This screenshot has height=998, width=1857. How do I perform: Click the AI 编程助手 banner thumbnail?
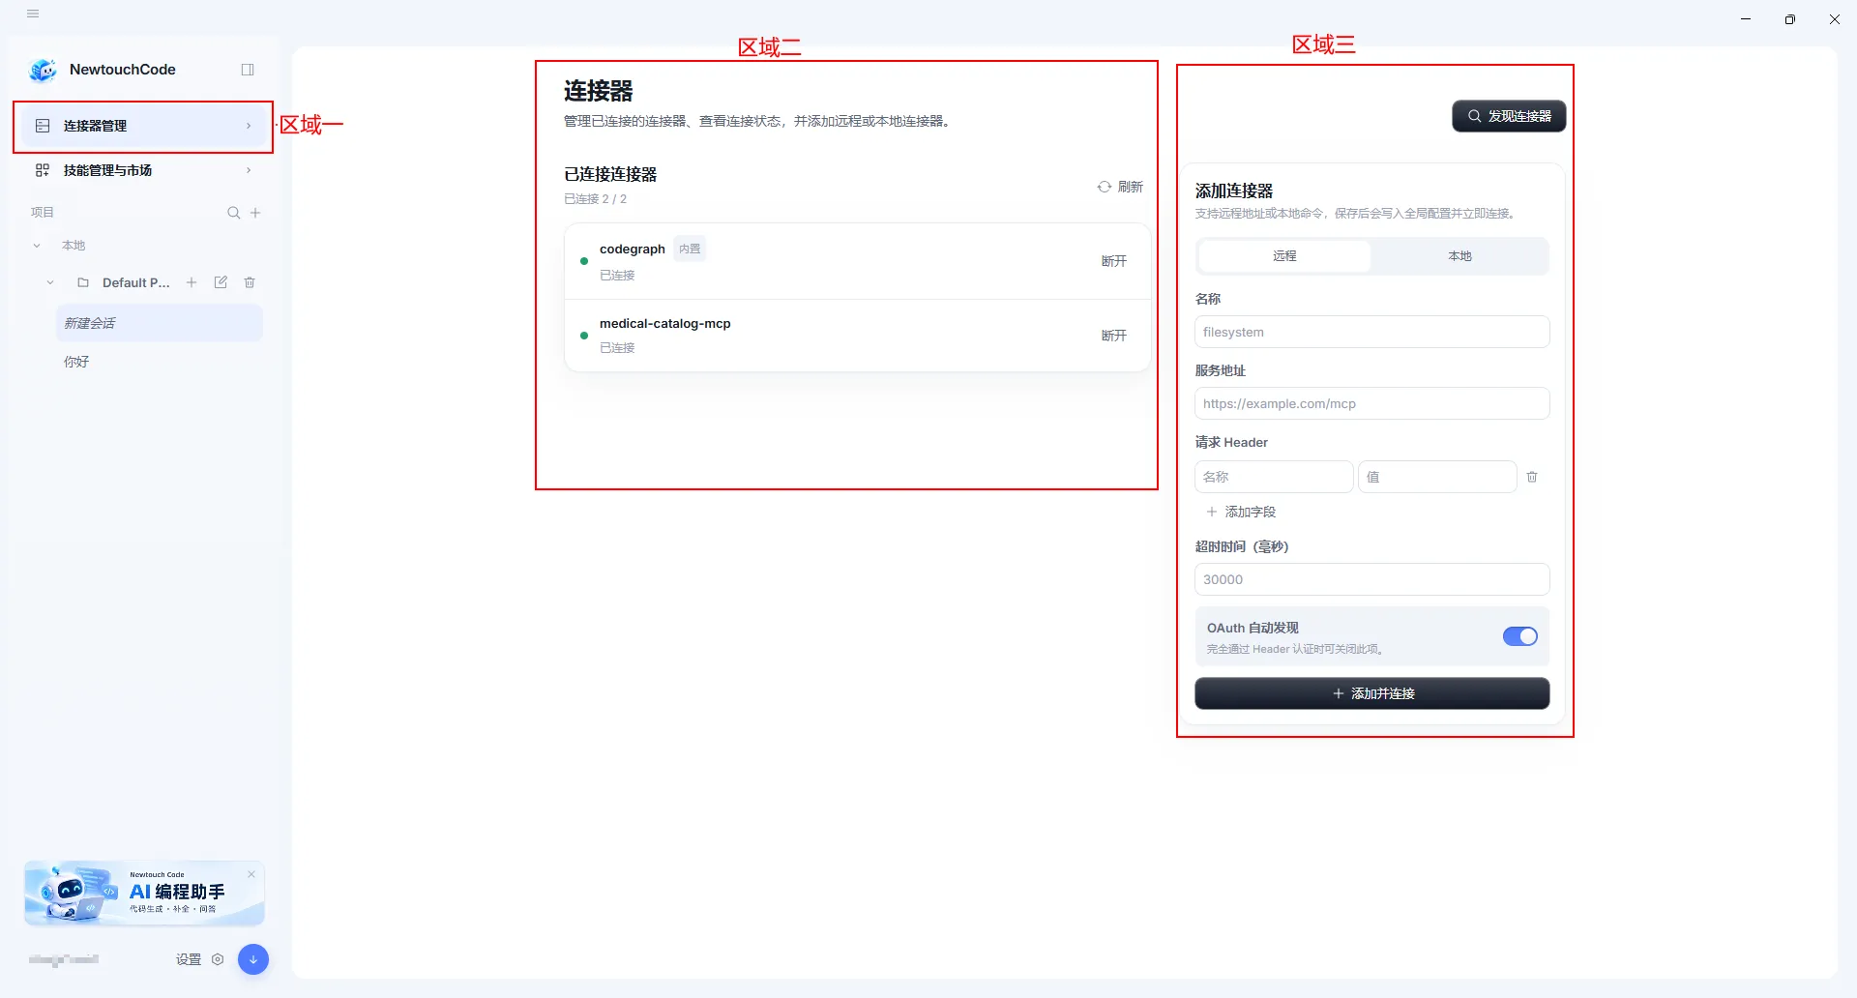(x=144, y=894)
